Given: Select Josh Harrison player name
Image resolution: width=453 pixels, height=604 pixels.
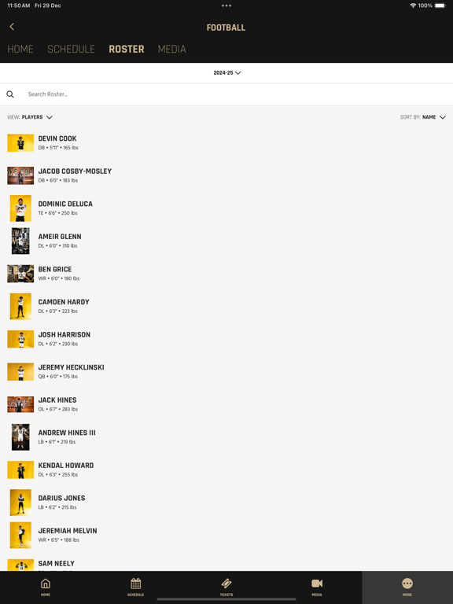Looking at the screenshot, I should [64, 335].
